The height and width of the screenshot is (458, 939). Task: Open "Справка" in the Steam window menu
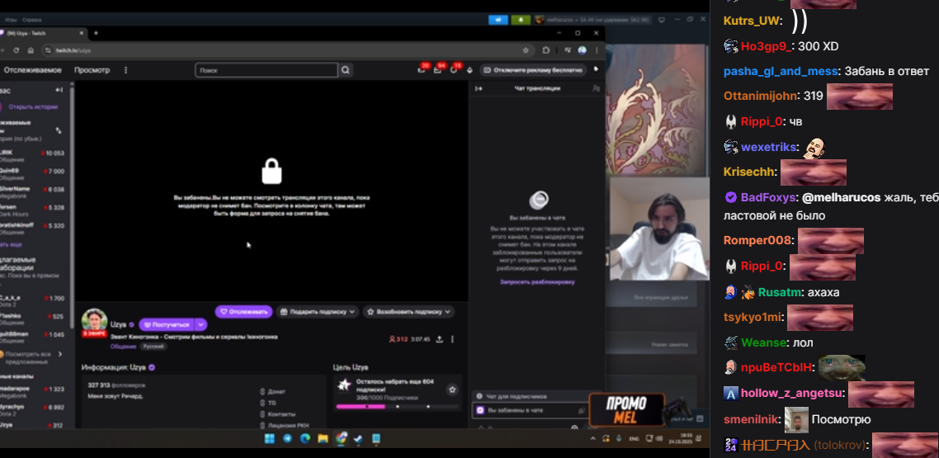31,20
